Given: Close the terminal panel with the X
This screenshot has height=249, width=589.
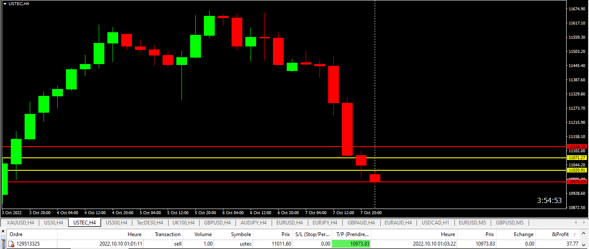Looking at the screenshot, I should (3, 231).
